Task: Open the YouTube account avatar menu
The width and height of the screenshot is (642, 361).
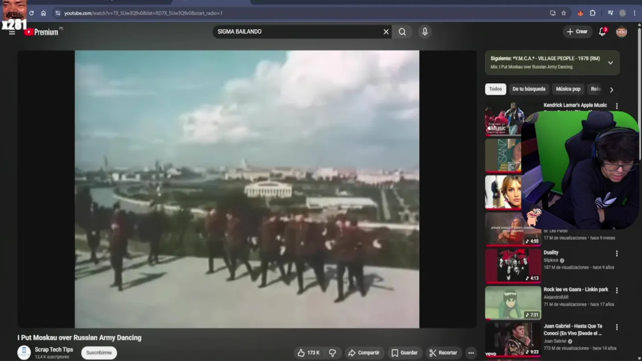Action: (621, 32)
